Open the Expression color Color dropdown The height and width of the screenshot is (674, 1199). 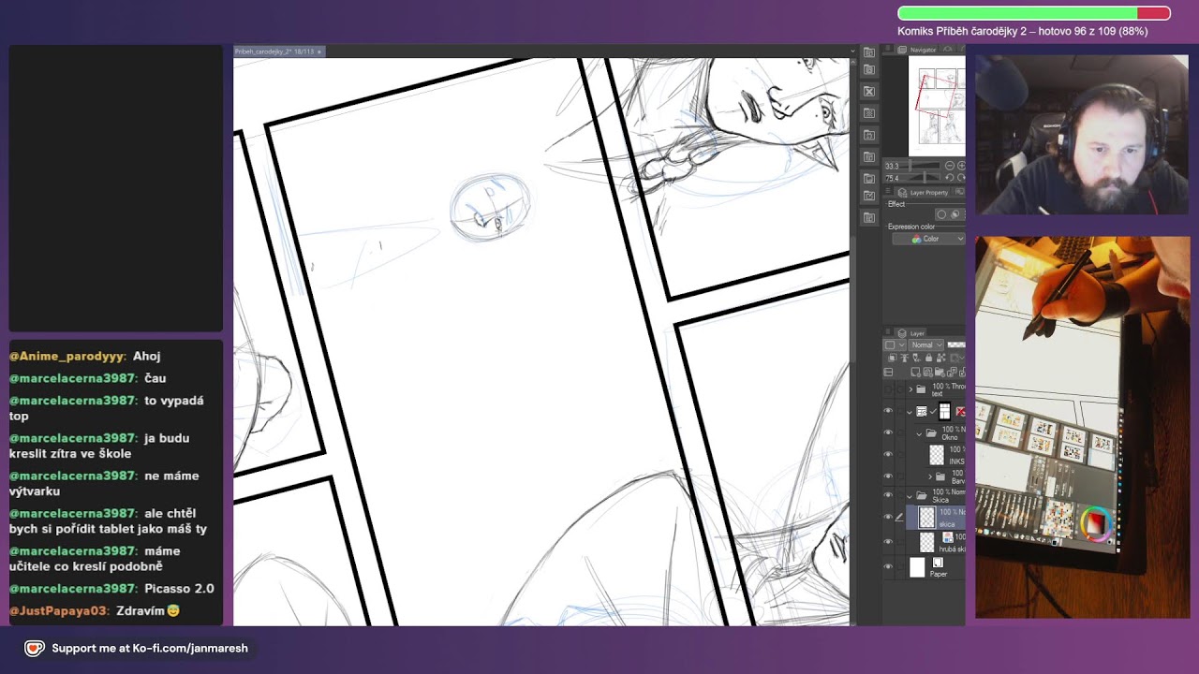coord(928,239)
